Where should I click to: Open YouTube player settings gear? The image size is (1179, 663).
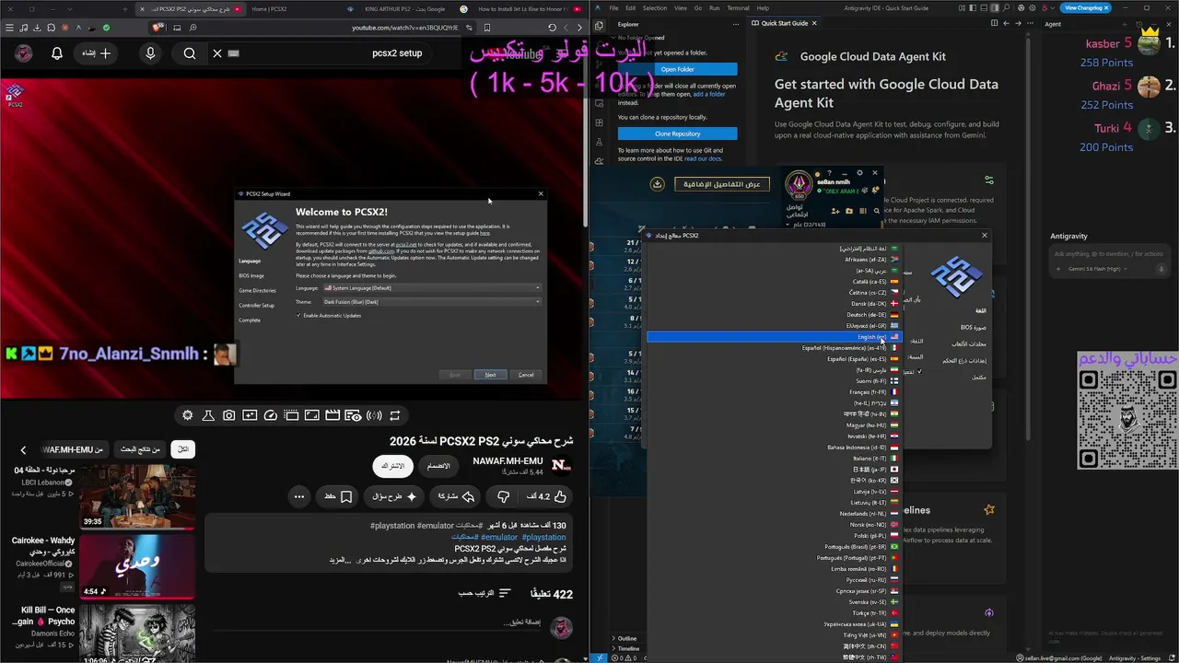188,415
